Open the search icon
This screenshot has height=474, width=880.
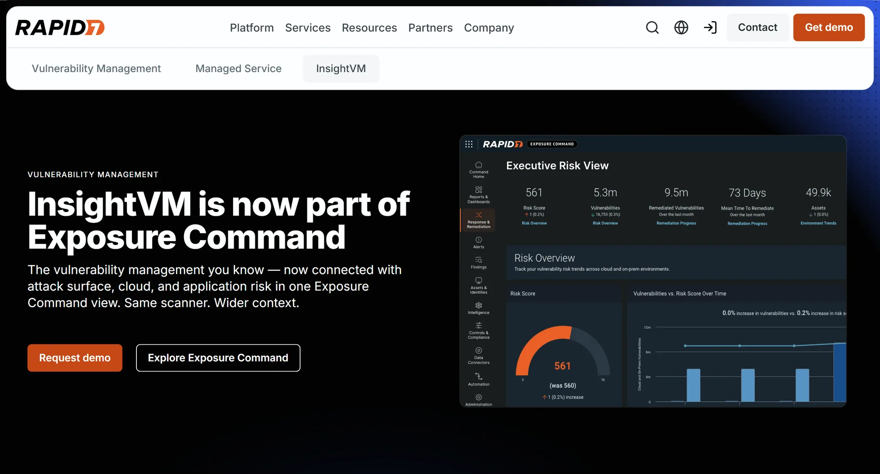pyautogui.click(x=652, y=27)
